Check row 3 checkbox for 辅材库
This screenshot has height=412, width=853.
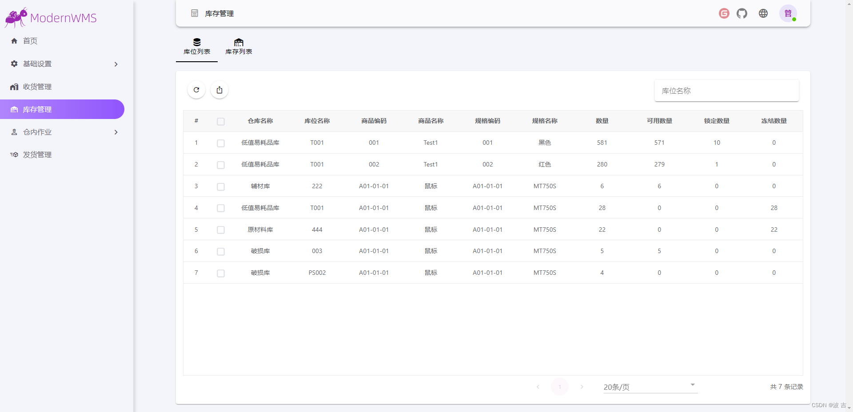coord(221,186)
